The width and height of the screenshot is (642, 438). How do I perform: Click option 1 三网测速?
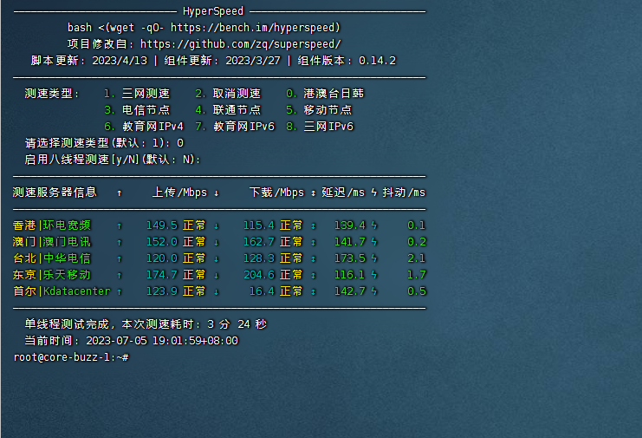[x=137, y=94]
